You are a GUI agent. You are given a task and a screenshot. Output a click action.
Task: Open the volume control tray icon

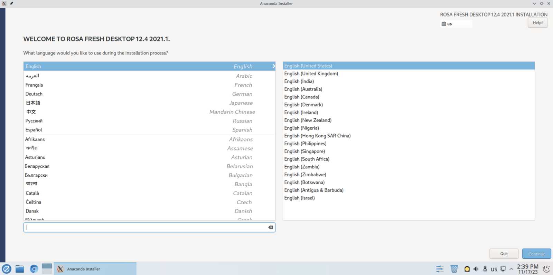point(476,269)
